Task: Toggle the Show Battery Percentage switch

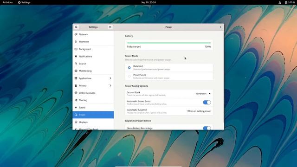Action: click(207, 128)
